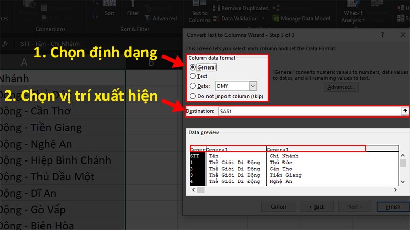
Task: Select the STT column in data preview
Action: 197,169
